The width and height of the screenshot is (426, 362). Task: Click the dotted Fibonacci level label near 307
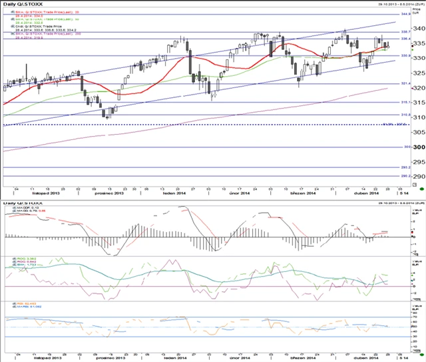point(395,125)
